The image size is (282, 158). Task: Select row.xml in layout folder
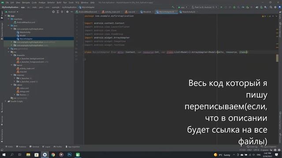point(23,72)
